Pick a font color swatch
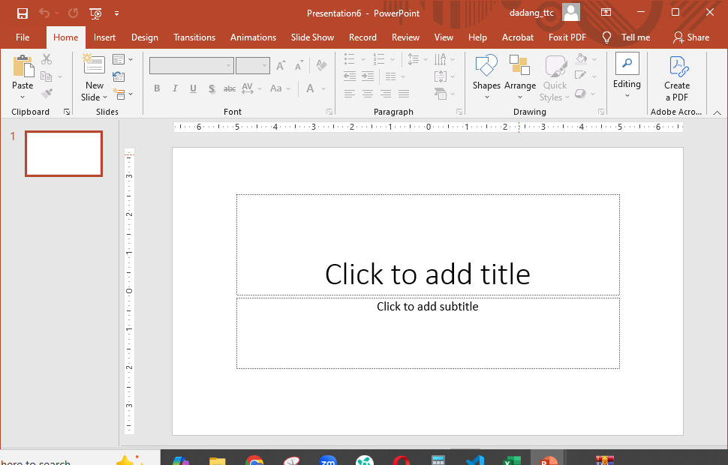728x465 pixels. [x=309, y=88]
